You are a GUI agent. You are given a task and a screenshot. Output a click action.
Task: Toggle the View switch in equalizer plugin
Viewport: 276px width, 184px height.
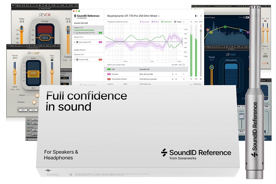(x=246, y=17)
